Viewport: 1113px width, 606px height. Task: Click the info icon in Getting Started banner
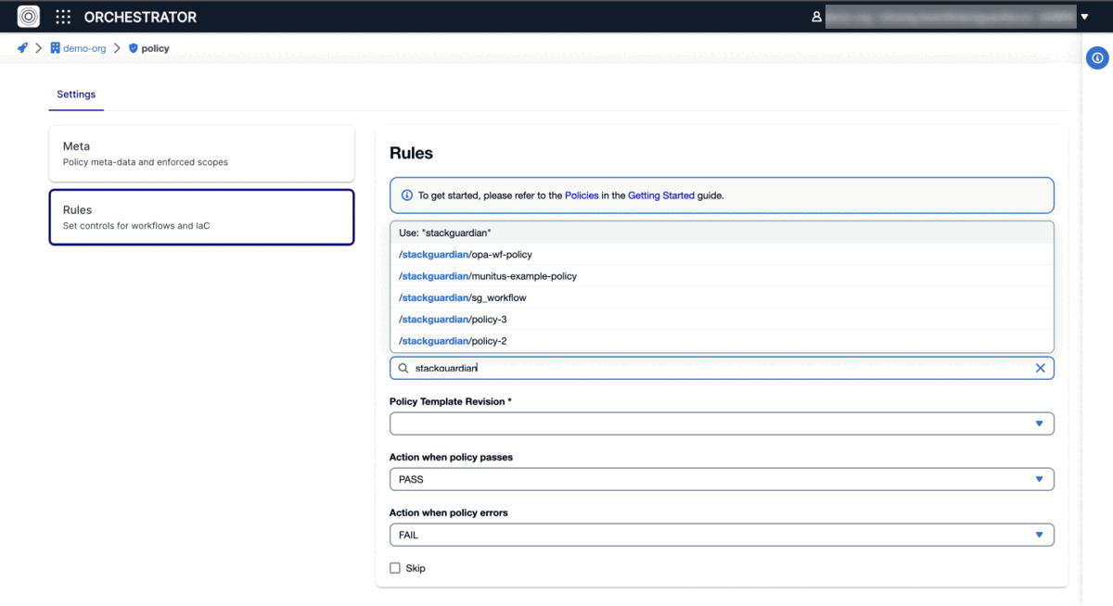coord(406,196)
